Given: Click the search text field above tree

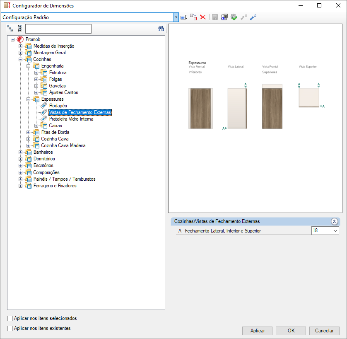Looking at the screenshot, I should tap(58, 29).
